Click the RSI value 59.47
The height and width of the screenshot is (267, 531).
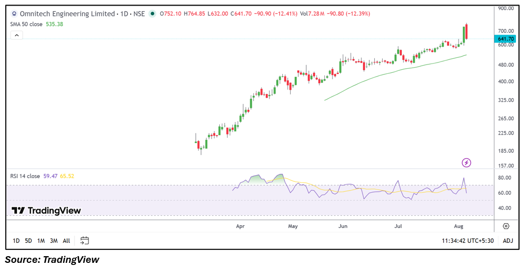[51, 176]
